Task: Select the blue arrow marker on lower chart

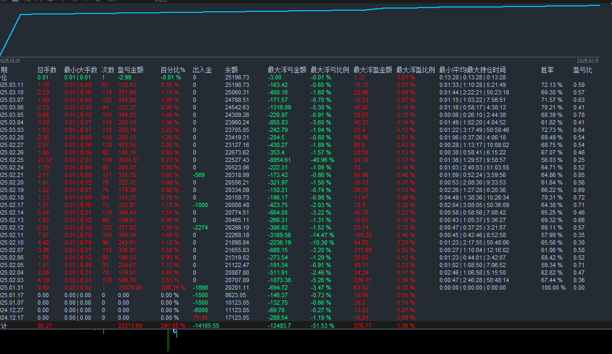Action: [175, 331]
